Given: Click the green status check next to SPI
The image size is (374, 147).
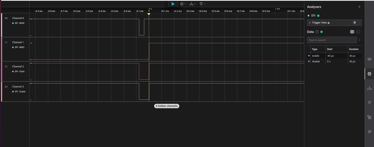Looking at the screenshot, I should [x=318, y=16].
